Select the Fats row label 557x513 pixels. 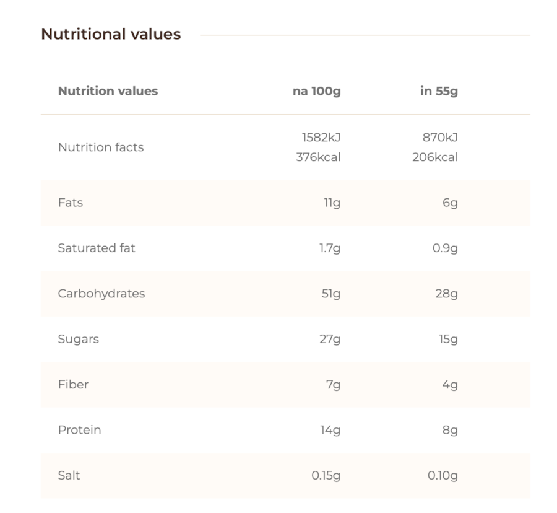pos(71,203)
